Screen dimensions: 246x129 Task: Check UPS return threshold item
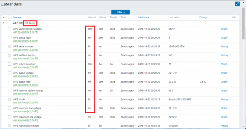click(10, 64)
